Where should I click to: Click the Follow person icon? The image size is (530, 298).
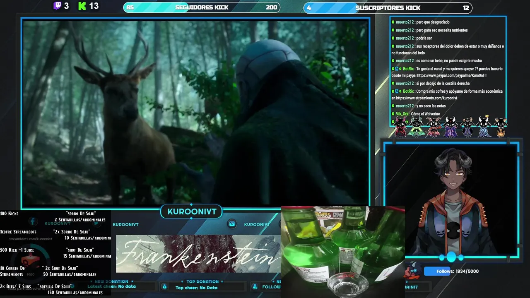[x=255, y=286]
